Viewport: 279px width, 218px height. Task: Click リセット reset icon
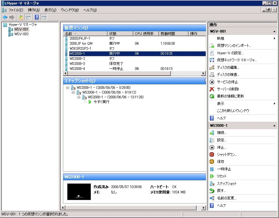point(212,176)
